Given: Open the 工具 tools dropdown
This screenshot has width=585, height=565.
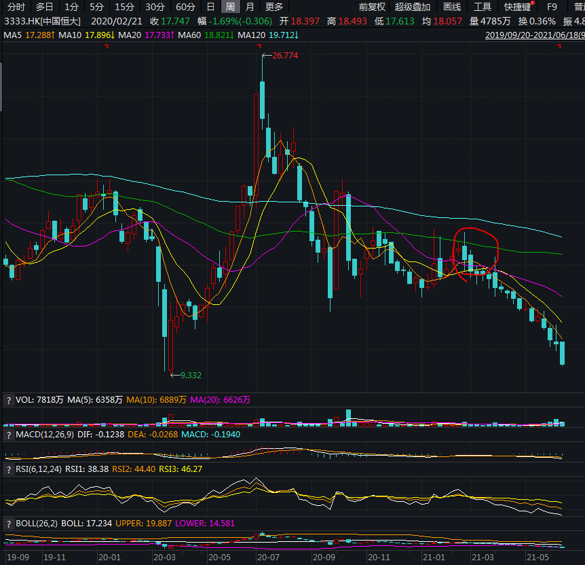Looking at the screenshot, I should point(482,7).
